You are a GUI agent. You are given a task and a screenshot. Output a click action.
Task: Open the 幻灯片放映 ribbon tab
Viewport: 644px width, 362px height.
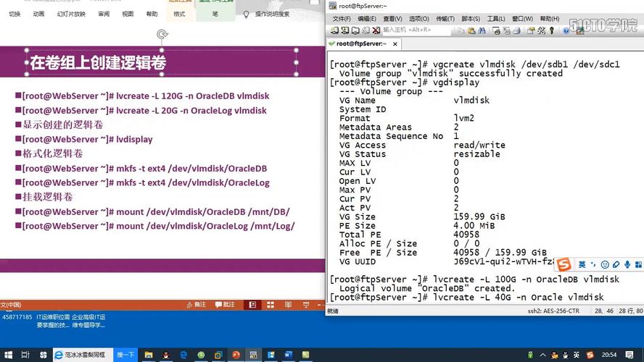[71, 14]
